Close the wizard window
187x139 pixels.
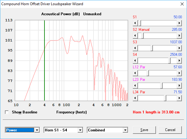click(x=182, y=4)
